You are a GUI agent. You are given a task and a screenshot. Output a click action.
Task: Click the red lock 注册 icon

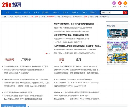120,3
